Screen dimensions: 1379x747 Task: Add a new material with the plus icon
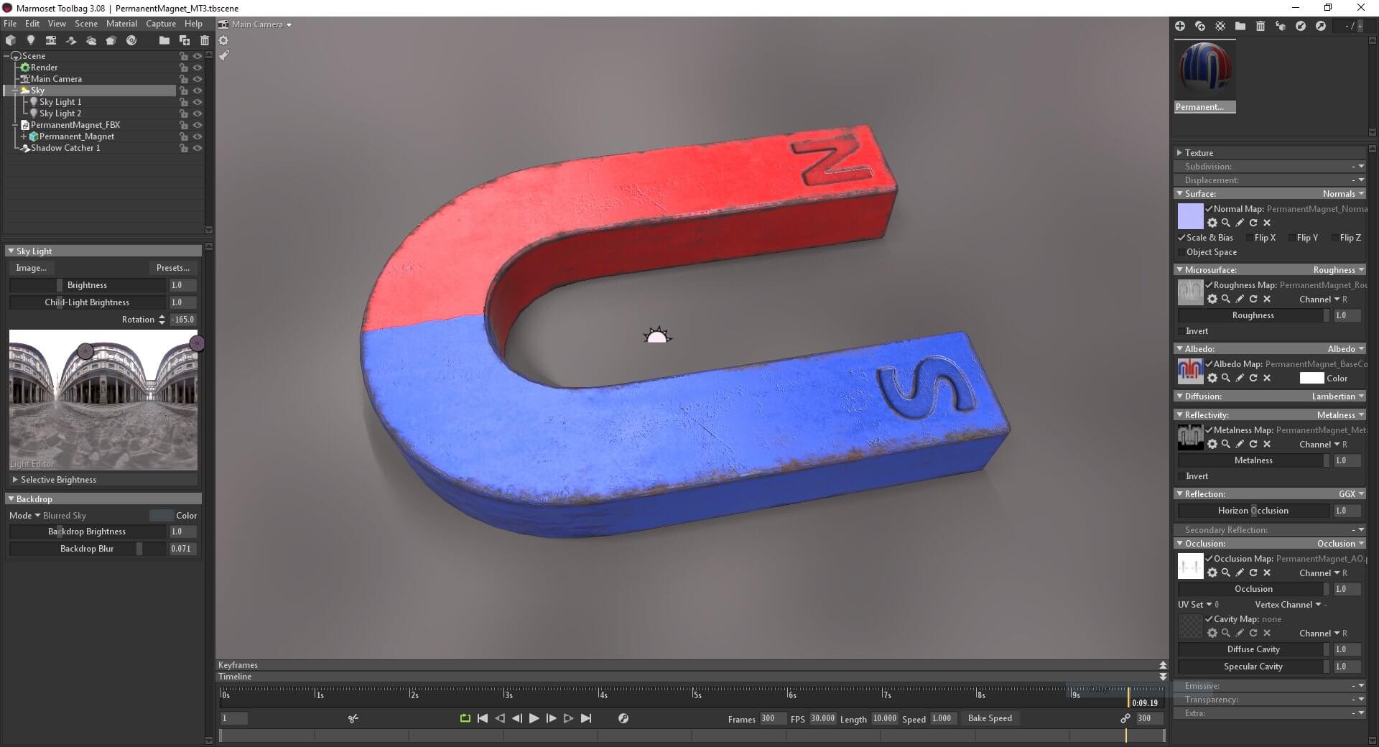click(1179, 26)
